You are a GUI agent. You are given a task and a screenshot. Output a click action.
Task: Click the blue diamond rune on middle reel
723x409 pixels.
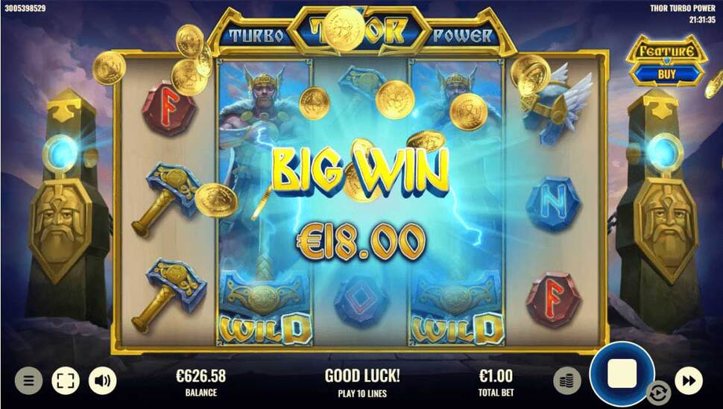361,301
